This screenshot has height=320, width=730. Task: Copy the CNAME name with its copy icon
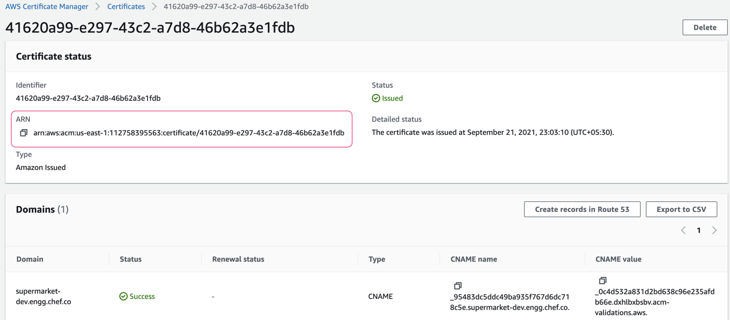tap(458, 285)
